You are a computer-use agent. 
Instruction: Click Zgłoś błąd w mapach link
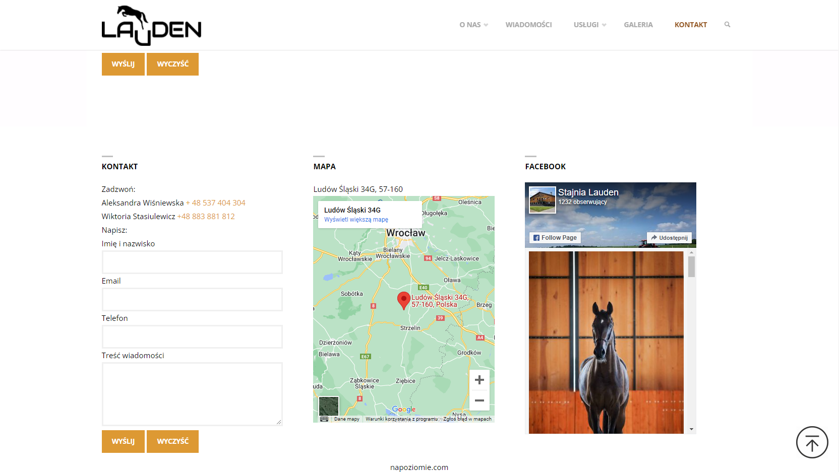(467, 419)
